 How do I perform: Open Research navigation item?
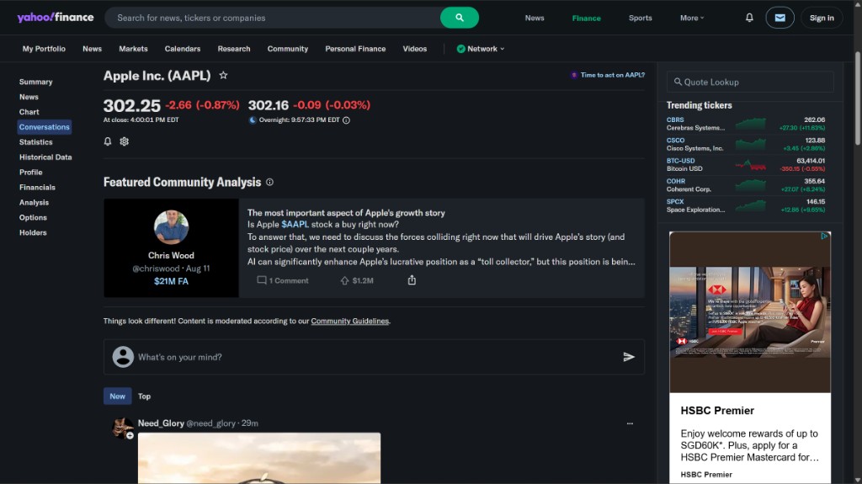[234, 49]
